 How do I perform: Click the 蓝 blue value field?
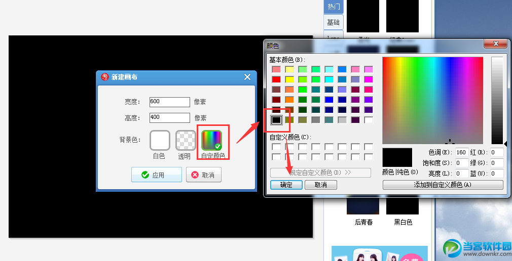[497, 173]
